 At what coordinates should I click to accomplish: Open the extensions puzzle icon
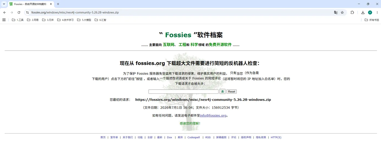coord(352,12)
